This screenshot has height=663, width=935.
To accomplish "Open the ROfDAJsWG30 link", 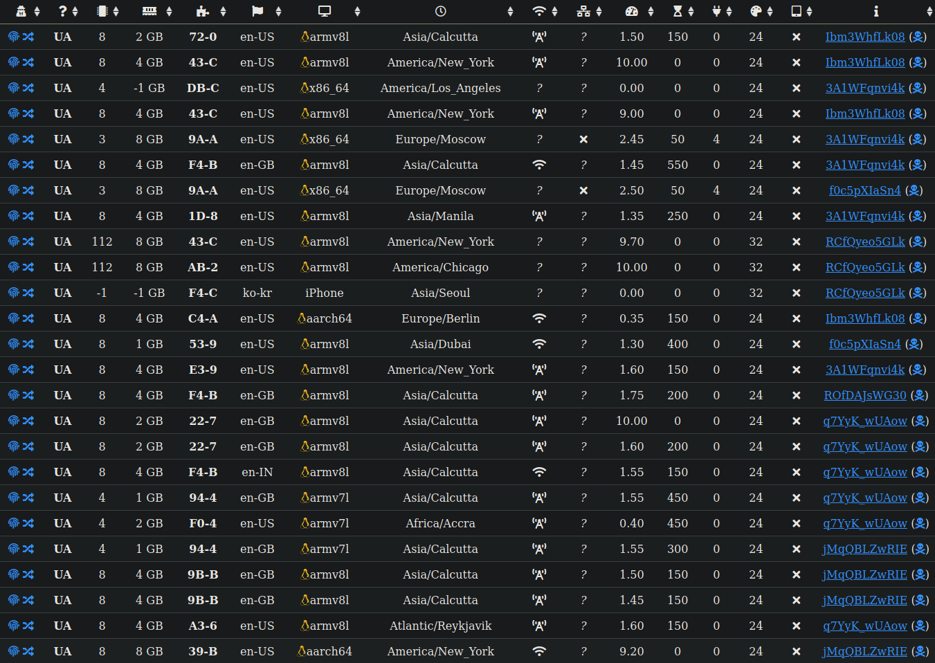I will (865, 395).
